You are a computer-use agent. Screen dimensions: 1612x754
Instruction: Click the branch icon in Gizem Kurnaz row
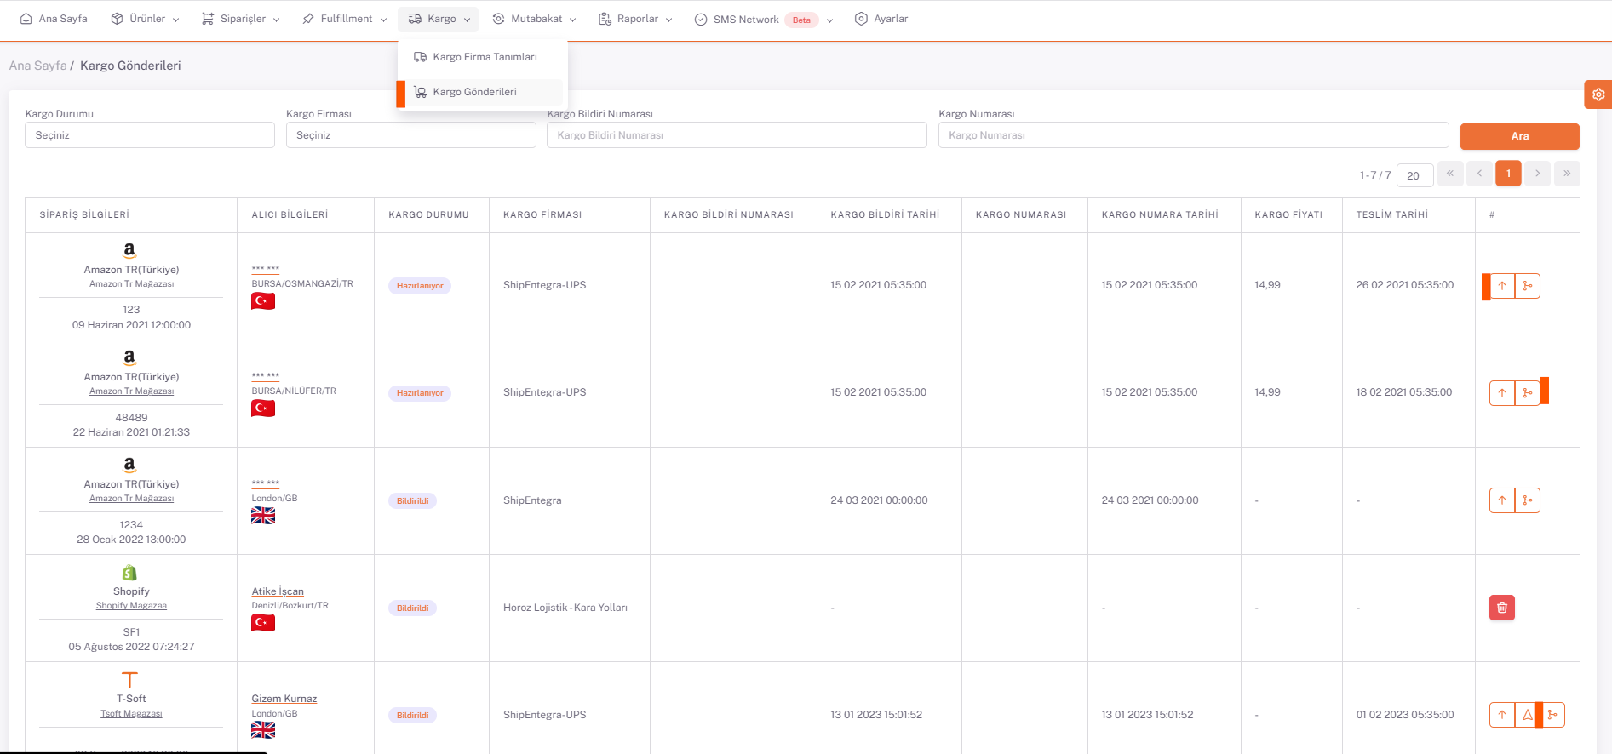coord(1552,715)
